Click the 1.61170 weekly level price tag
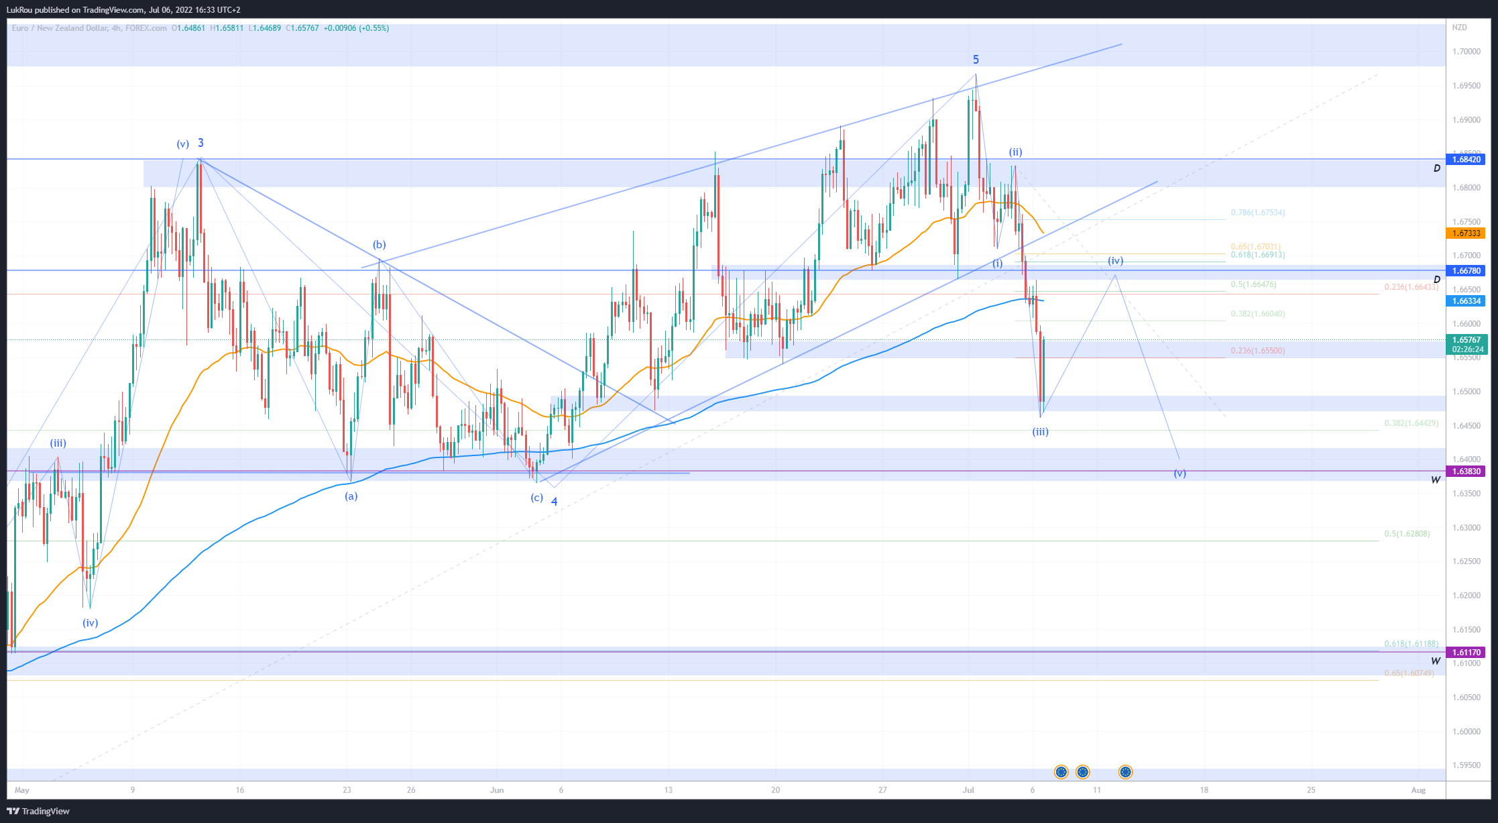Screen dimensions: 1498x823 (x=1466, y=653)
